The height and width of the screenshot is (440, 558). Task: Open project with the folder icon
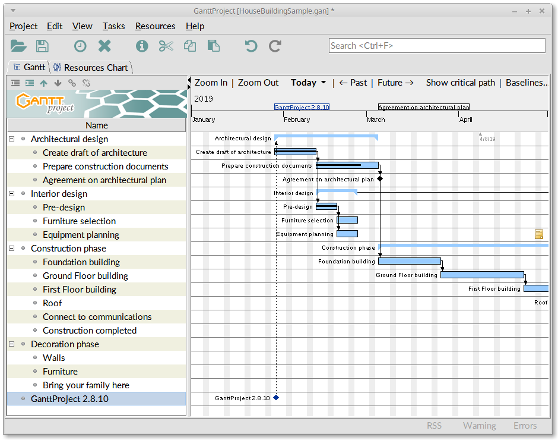click(x=18, y=46)
